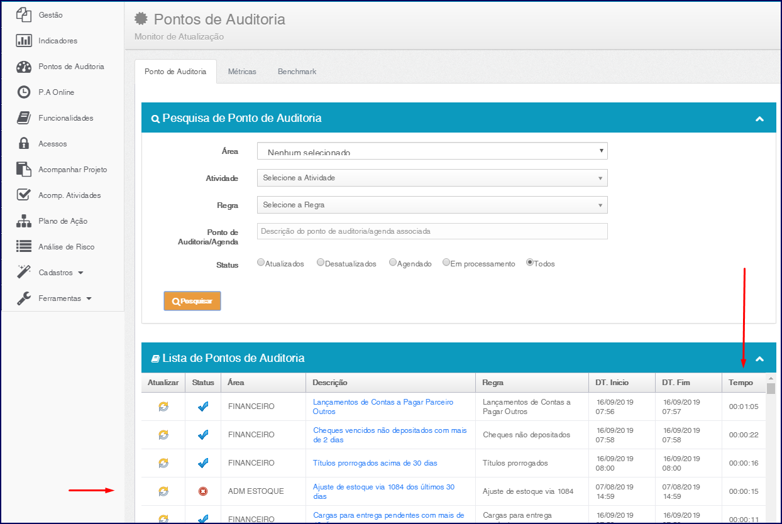Collapse Pesquisa de Ponto de Auditoria panel

(759, 119)
